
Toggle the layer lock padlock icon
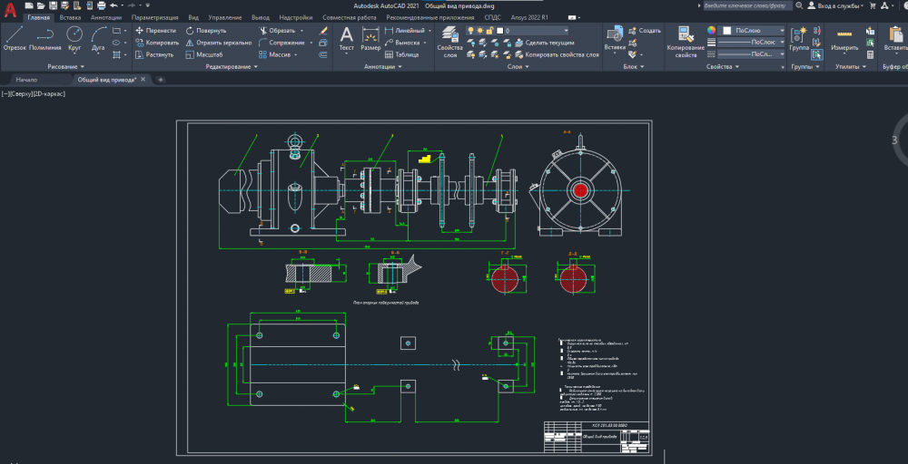[489, 30]
